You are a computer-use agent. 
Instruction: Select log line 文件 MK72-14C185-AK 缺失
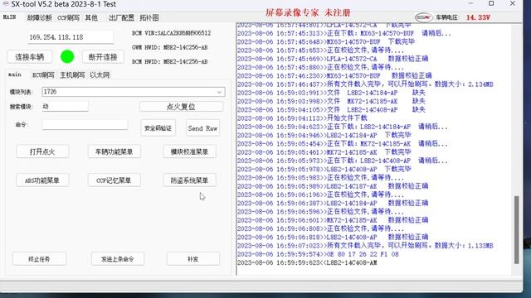331,101
